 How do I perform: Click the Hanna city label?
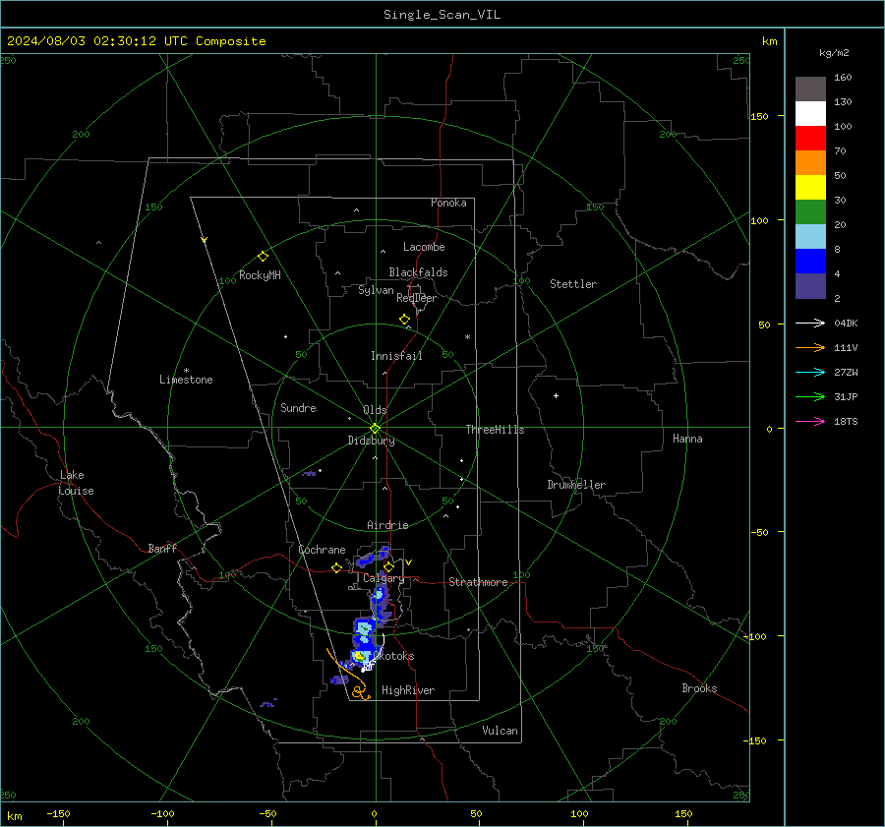click(687, 439)
